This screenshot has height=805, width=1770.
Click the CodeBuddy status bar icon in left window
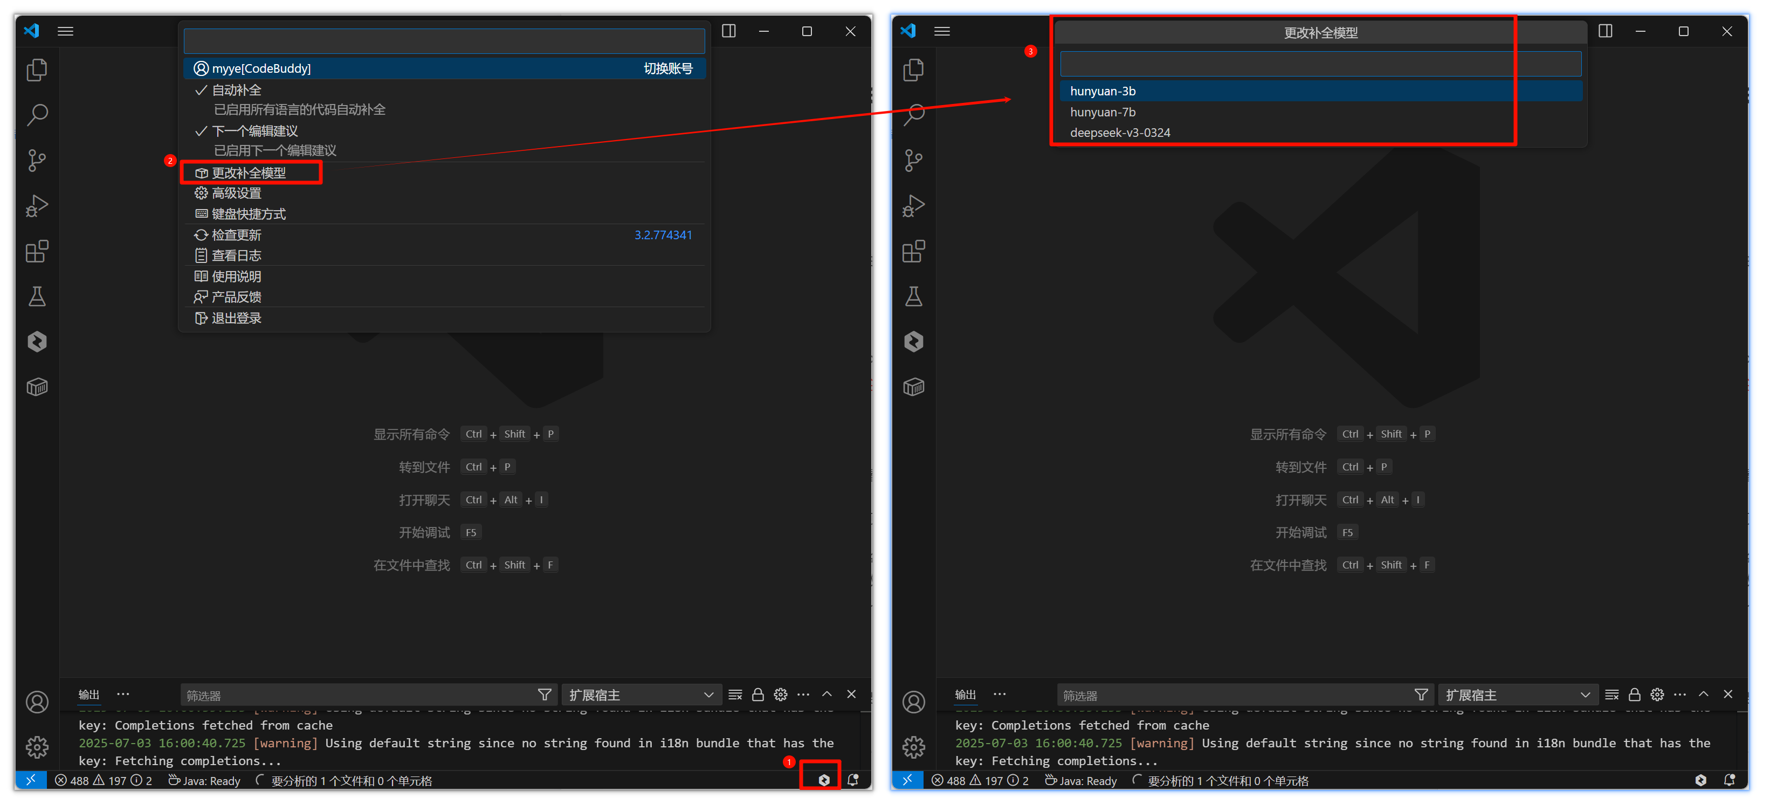click(823, 780)
